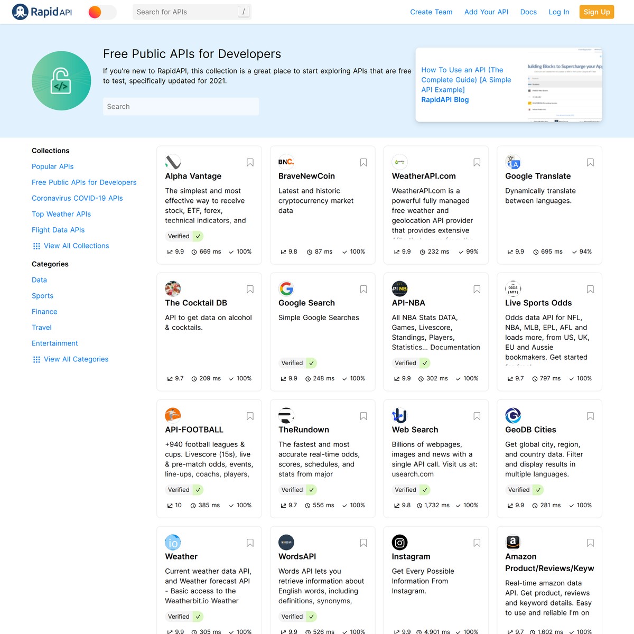
Task: Bookmark the Instagram API card
Action: pos(477,543)
